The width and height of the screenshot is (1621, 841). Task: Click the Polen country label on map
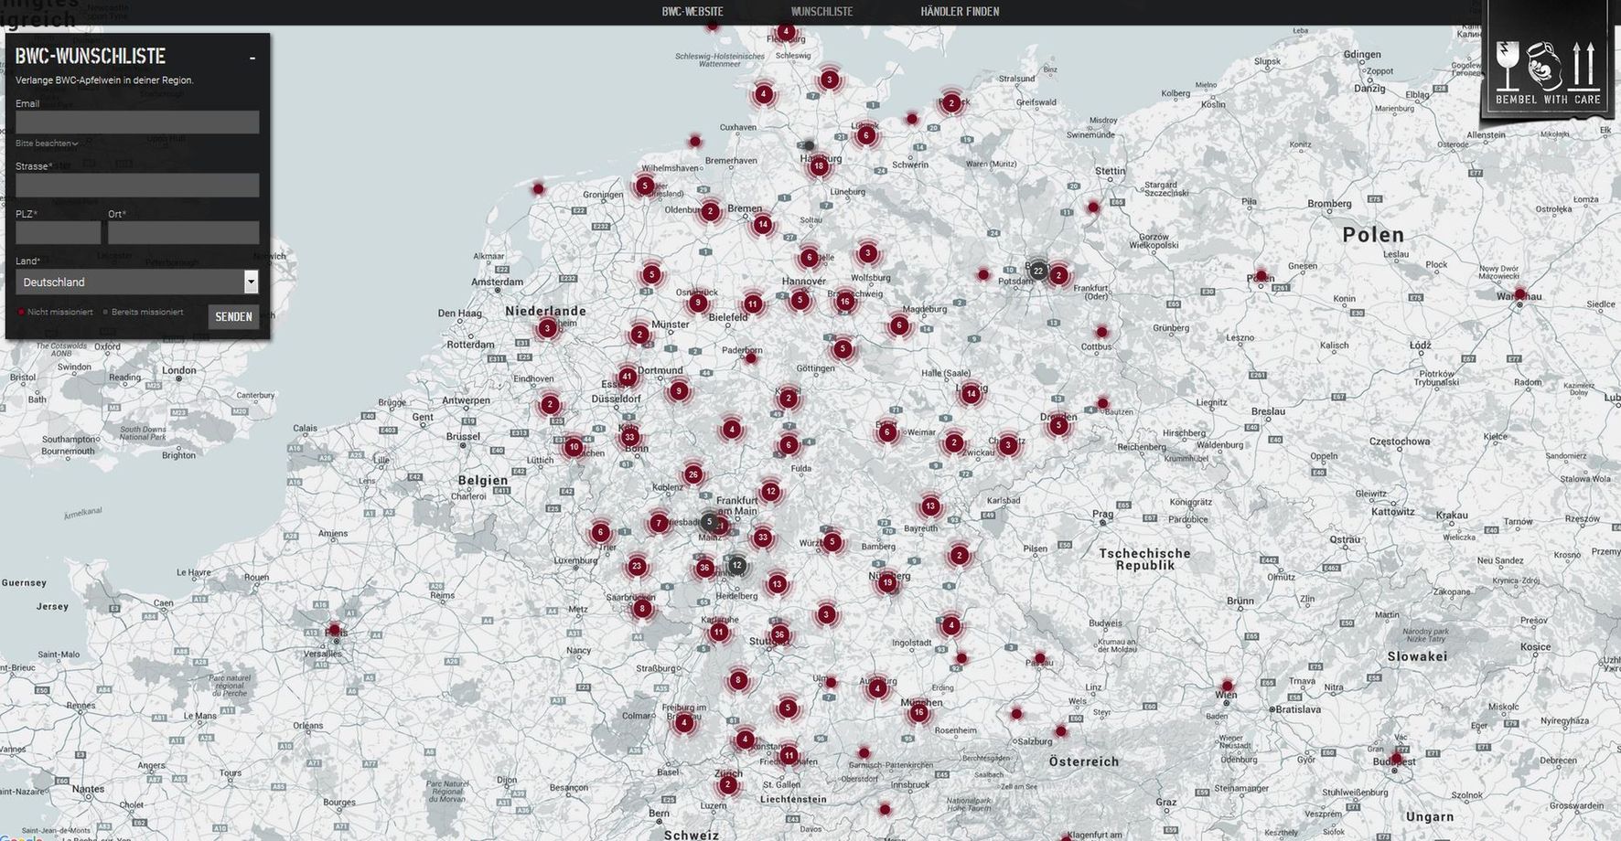pos(1372,235)
